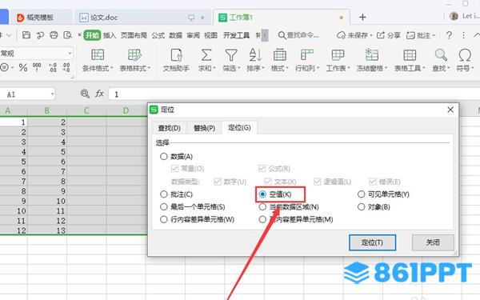Click the Print icon in quick toolbar
The image size is (480, 300).
tap(54, 35)
